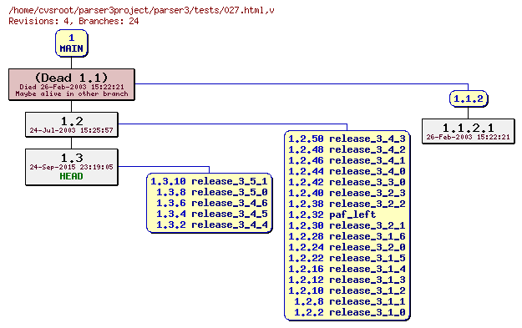This screenshot has width=522, height=328.
Task: Click the 1.2.22 release_3_1_5 entry
Action: point(347,258)
